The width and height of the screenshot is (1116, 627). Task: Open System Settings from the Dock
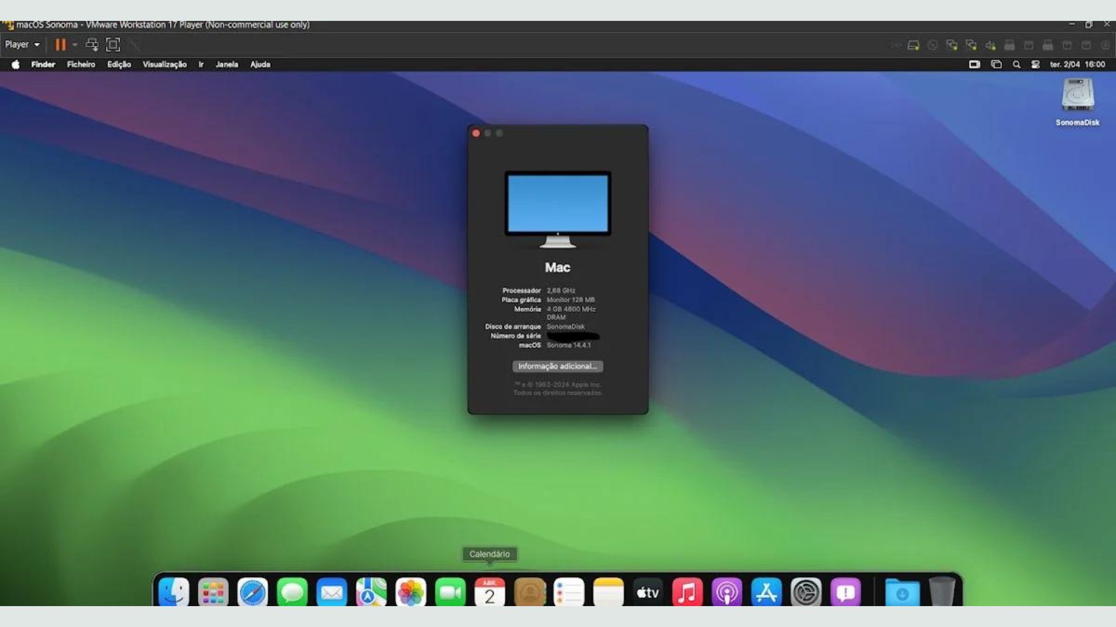click(806, 592)
